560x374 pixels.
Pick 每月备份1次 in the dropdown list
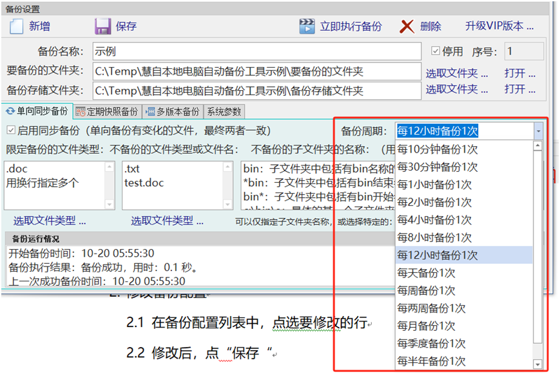tap(426, 326)
